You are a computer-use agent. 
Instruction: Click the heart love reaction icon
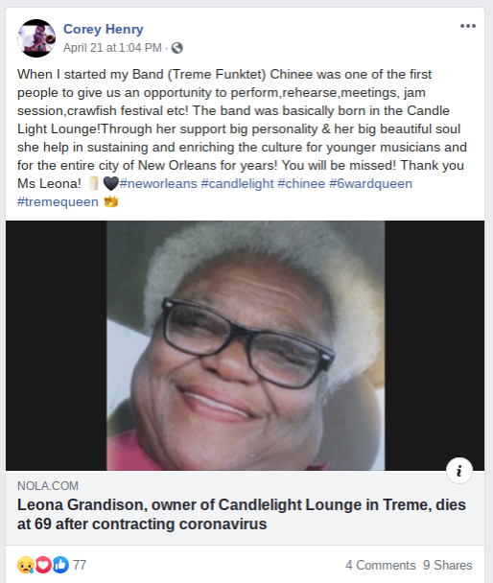[43, 565]
